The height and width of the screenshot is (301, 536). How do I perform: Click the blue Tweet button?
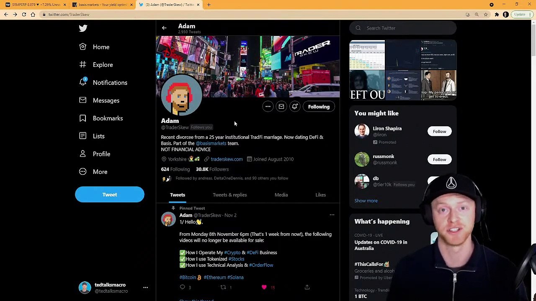(110, 194)
